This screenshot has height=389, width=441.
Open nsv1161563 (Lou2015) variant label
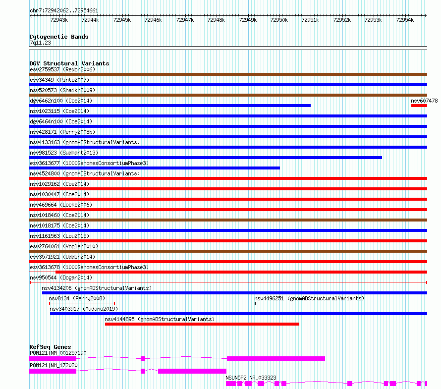pos(59,236)
